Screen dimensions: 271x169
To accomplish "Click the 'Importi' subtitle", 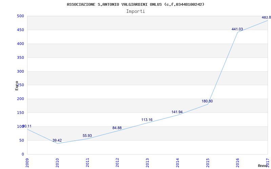I will tap(135, 11).
